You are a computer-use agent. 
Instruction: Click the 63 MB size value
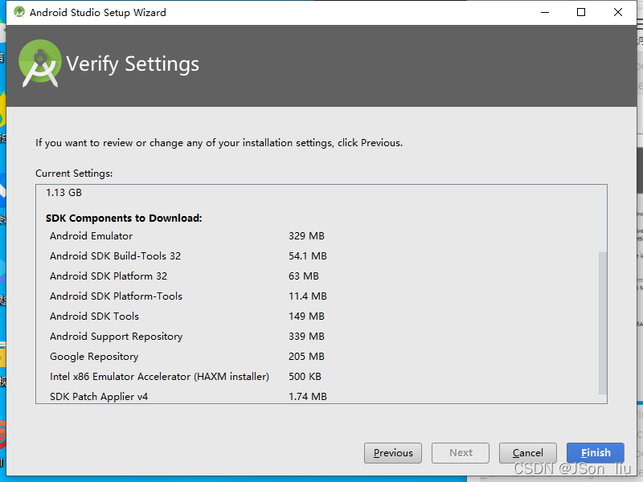pos(304,276)
